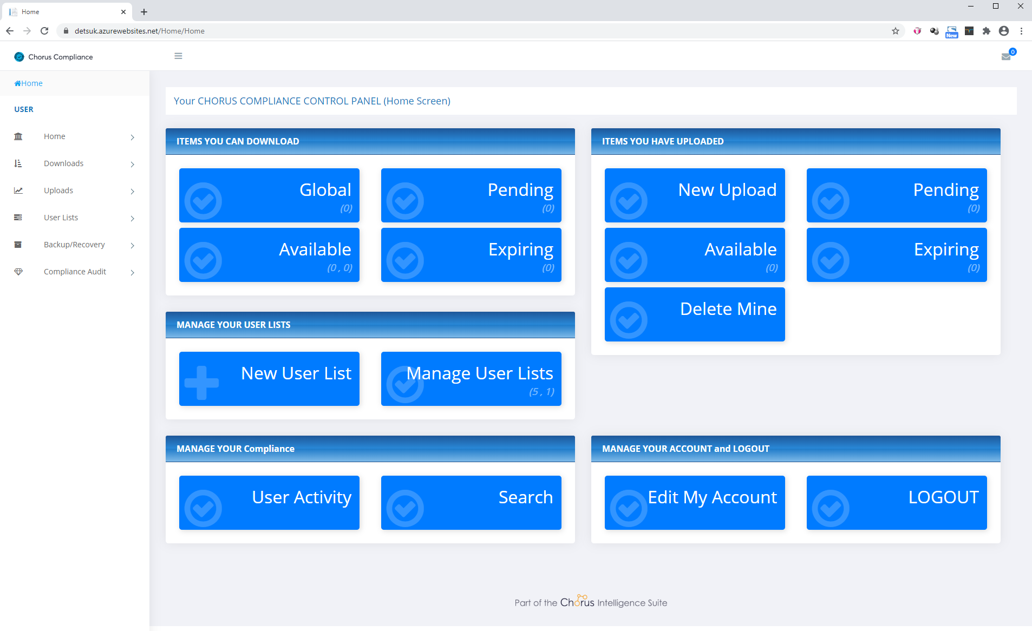The width and height of the screenshot is (1032, 631).
Task: View site info via the padlock icon
Action: (x=66, y=31)
